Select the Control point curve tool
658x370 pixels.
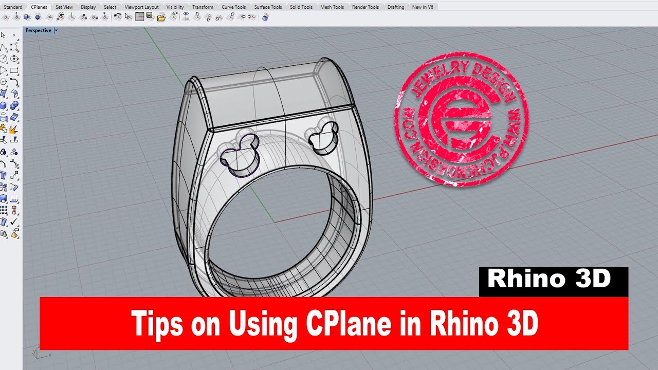(x=14, y=47)
